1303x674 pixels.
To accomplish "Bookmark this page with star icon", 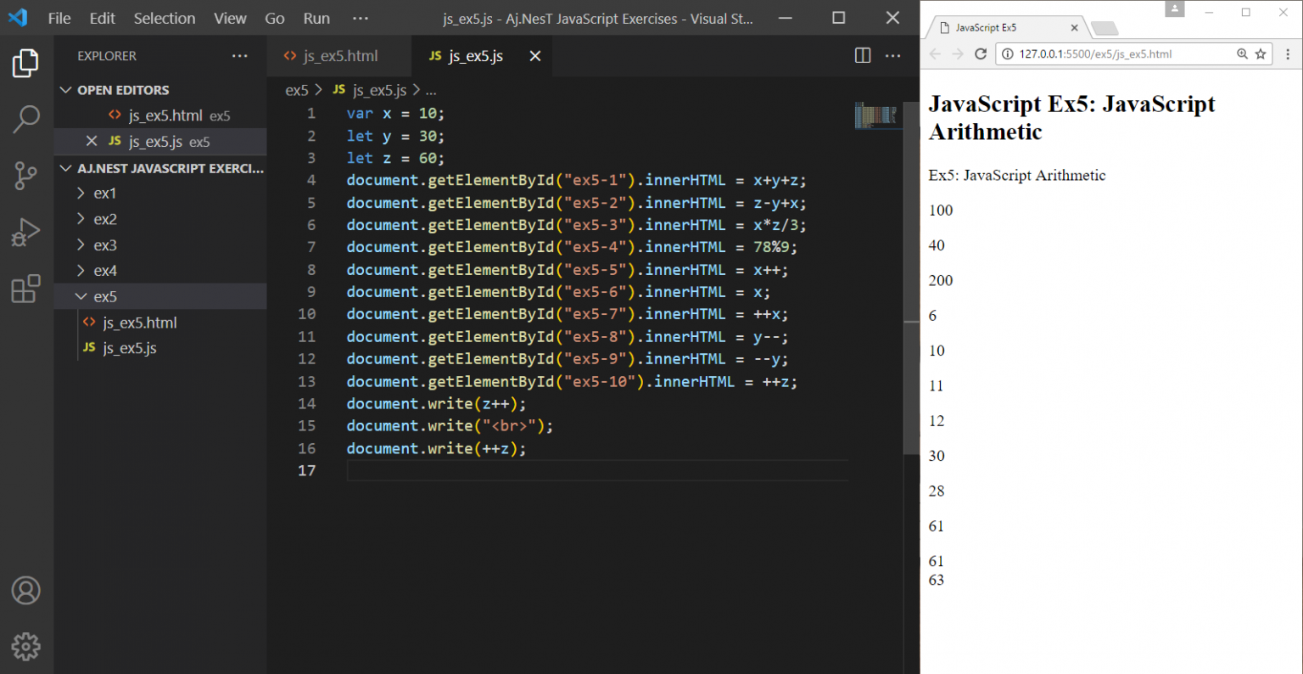I will pos(1261,54).
